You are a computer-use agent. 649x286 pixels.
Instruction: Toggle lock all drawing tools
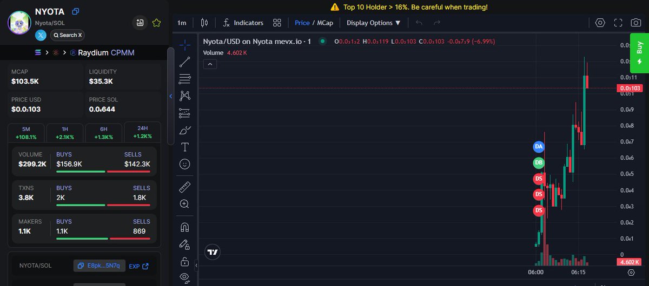tap(185, 262)
